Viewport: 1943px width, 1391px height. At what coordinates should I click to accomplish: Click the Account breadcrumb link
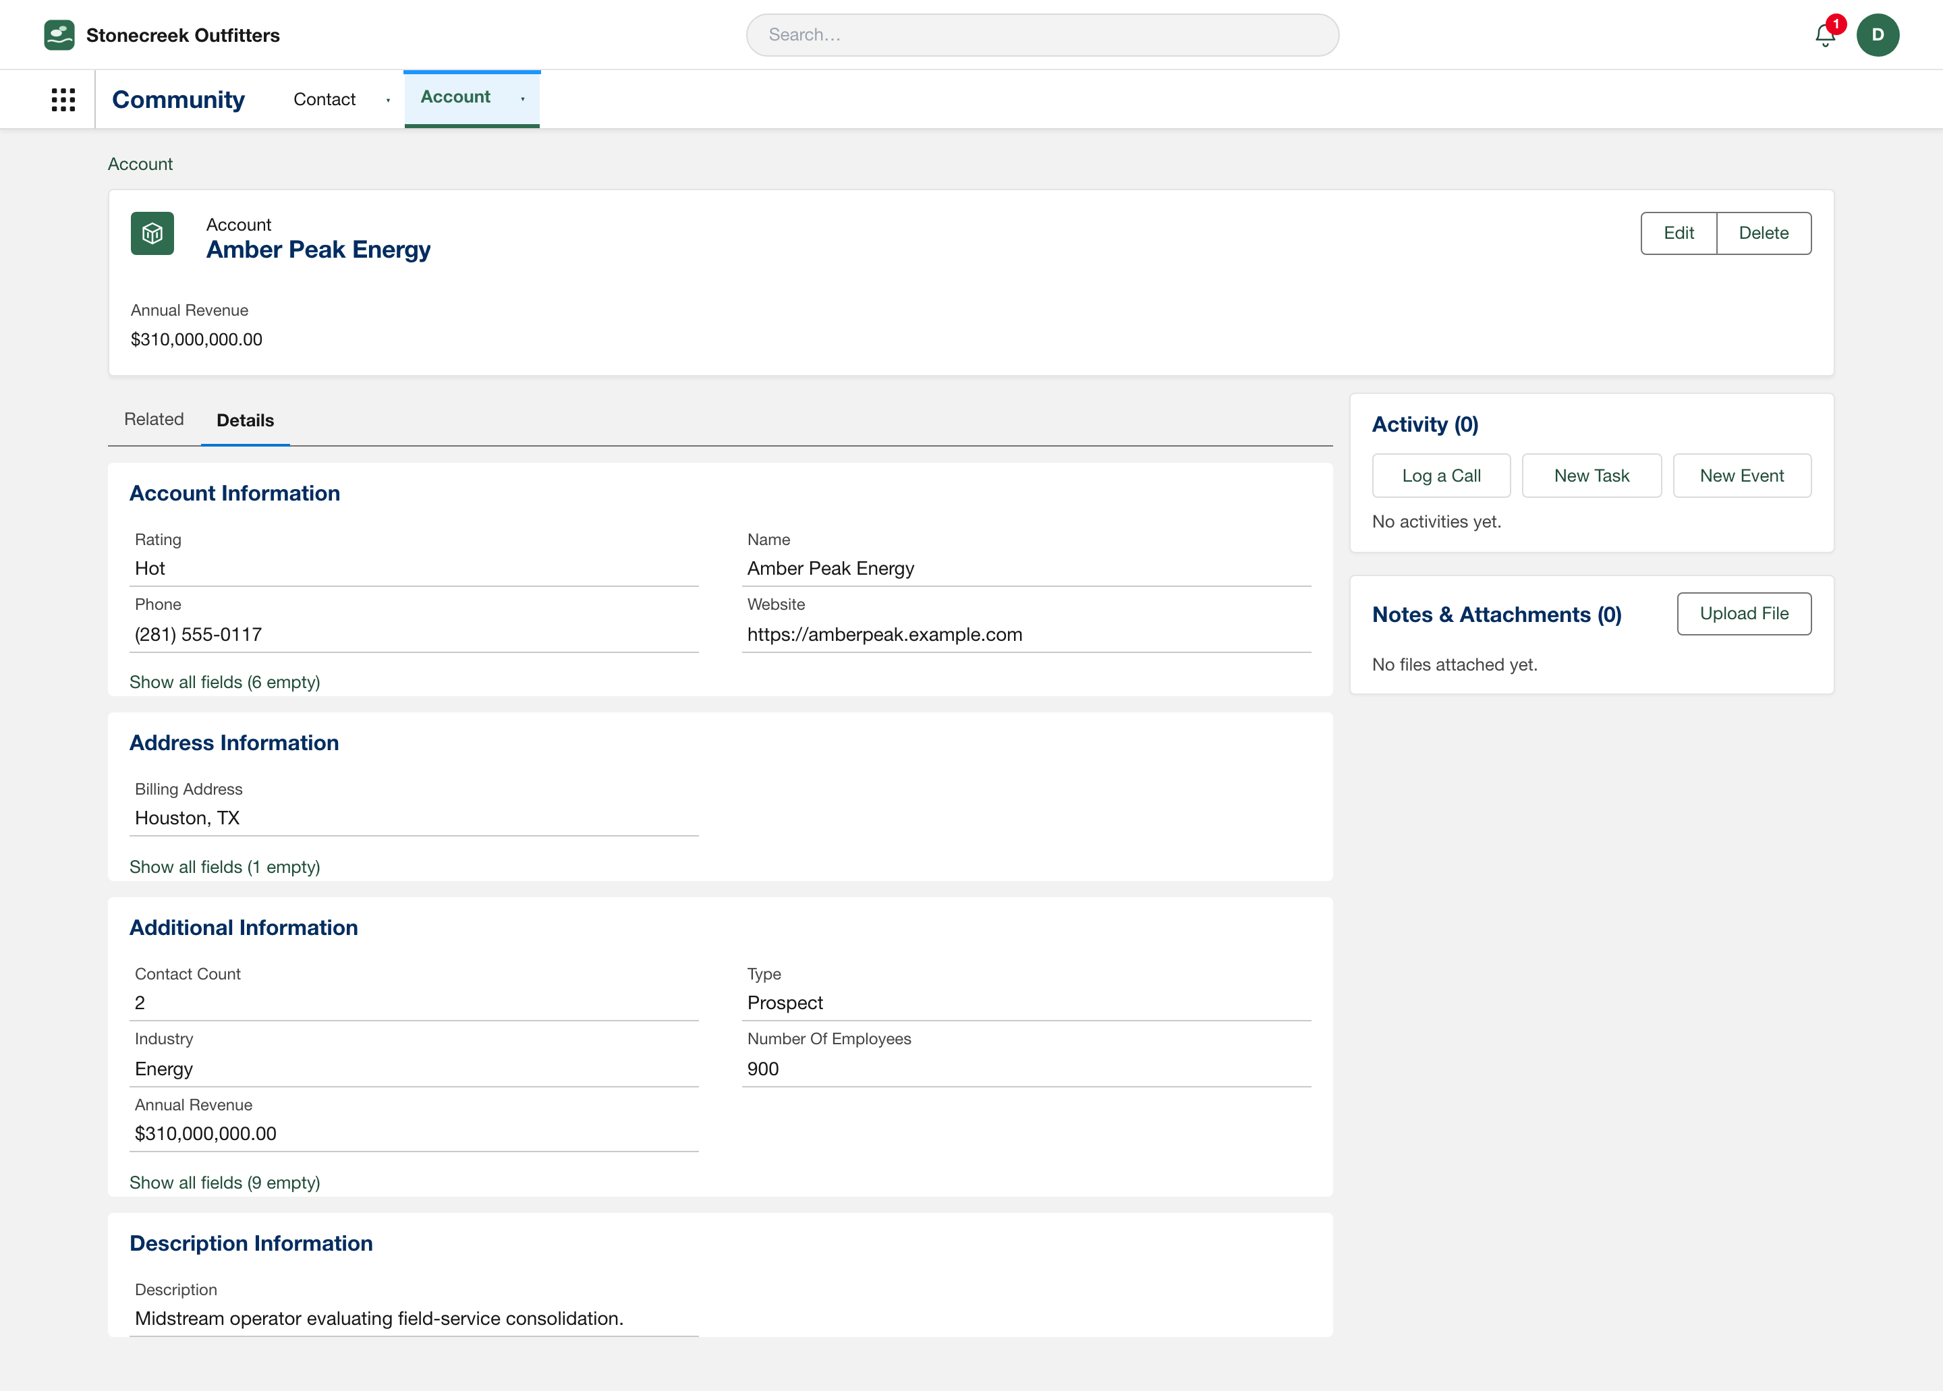(x=140, y=164)
